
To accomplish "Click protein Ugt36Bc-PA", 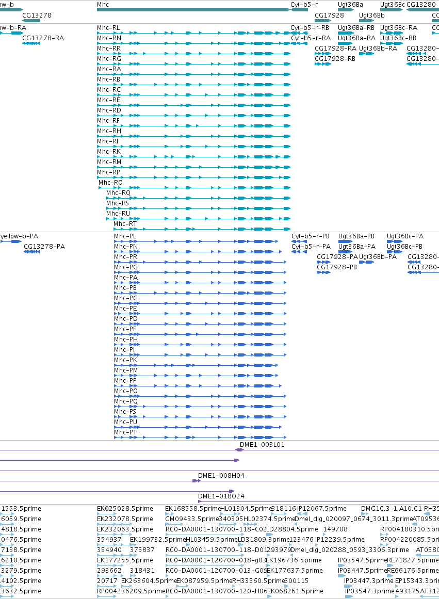I will click(x=405, y=236).
